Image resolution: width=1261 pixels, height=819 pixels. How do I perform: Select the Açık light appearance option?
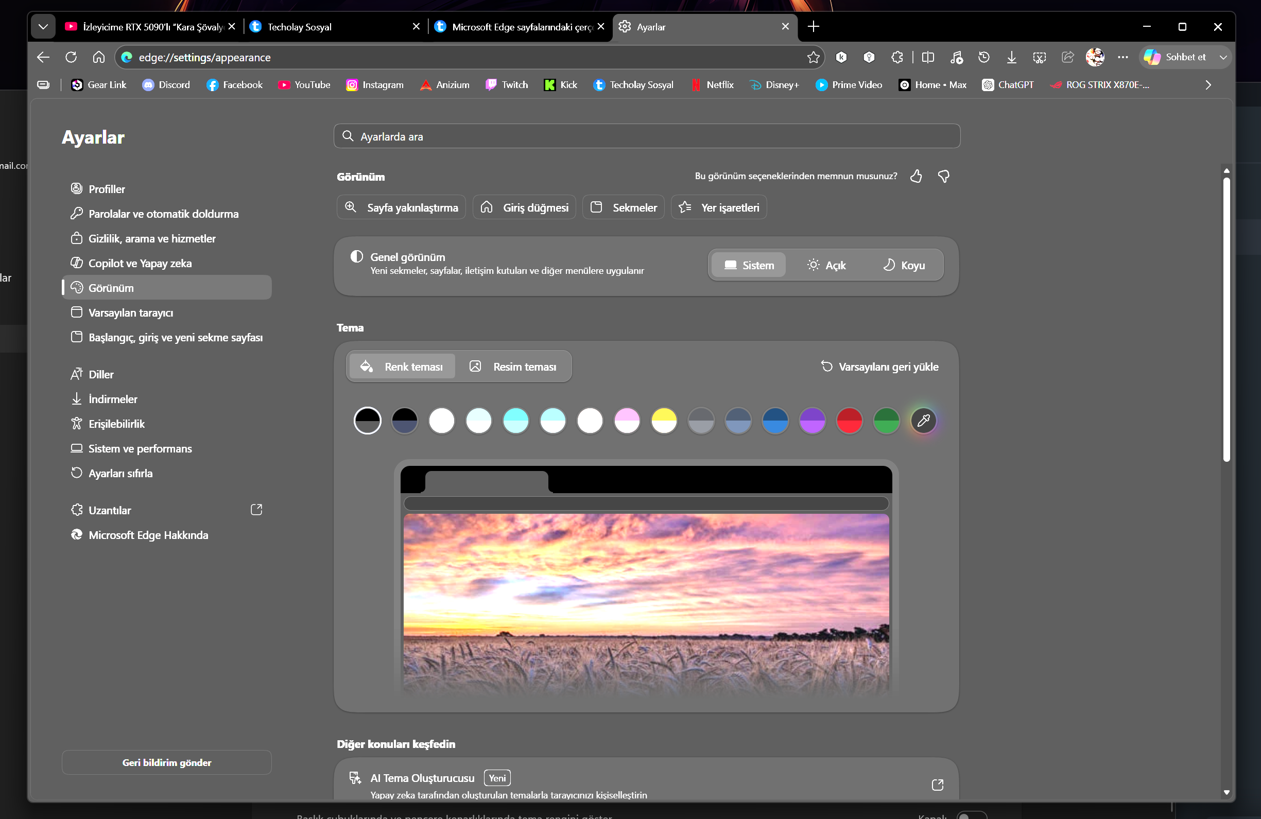click(826, 265)
